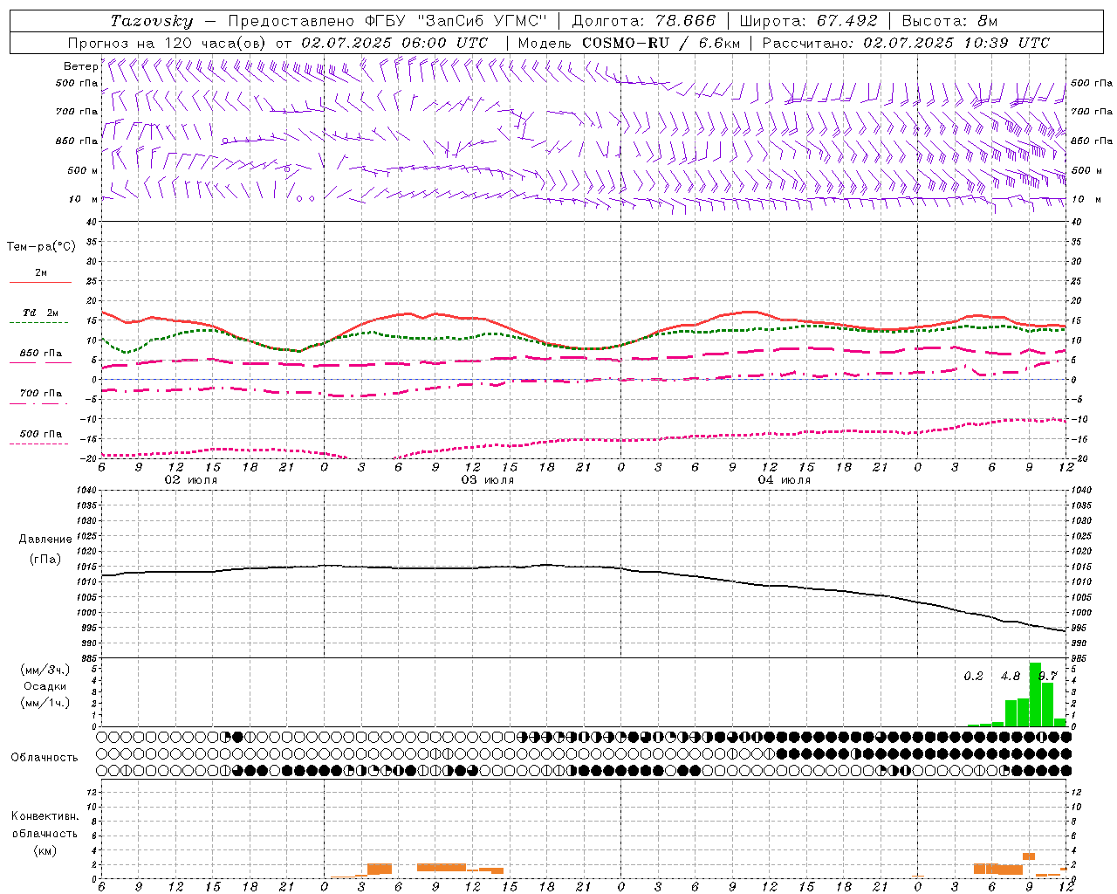Image resolution: width=1117 pixels, height=894 pixels.
Task: Select the 500 м level label left of wind panel
Action: tap(84, 170)
